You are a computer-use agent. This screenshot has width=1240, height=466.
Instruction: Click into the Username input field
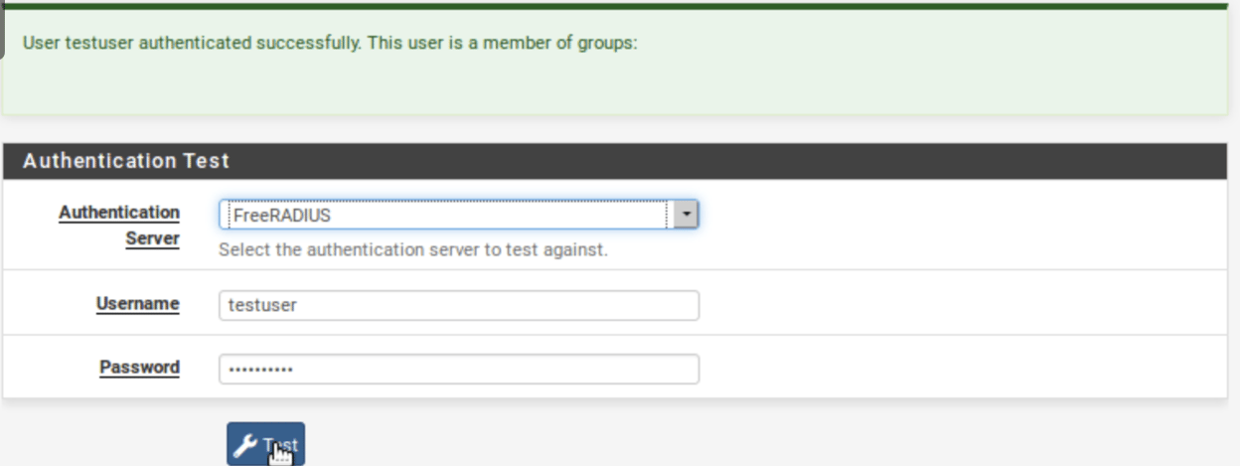tap(459, 305)
